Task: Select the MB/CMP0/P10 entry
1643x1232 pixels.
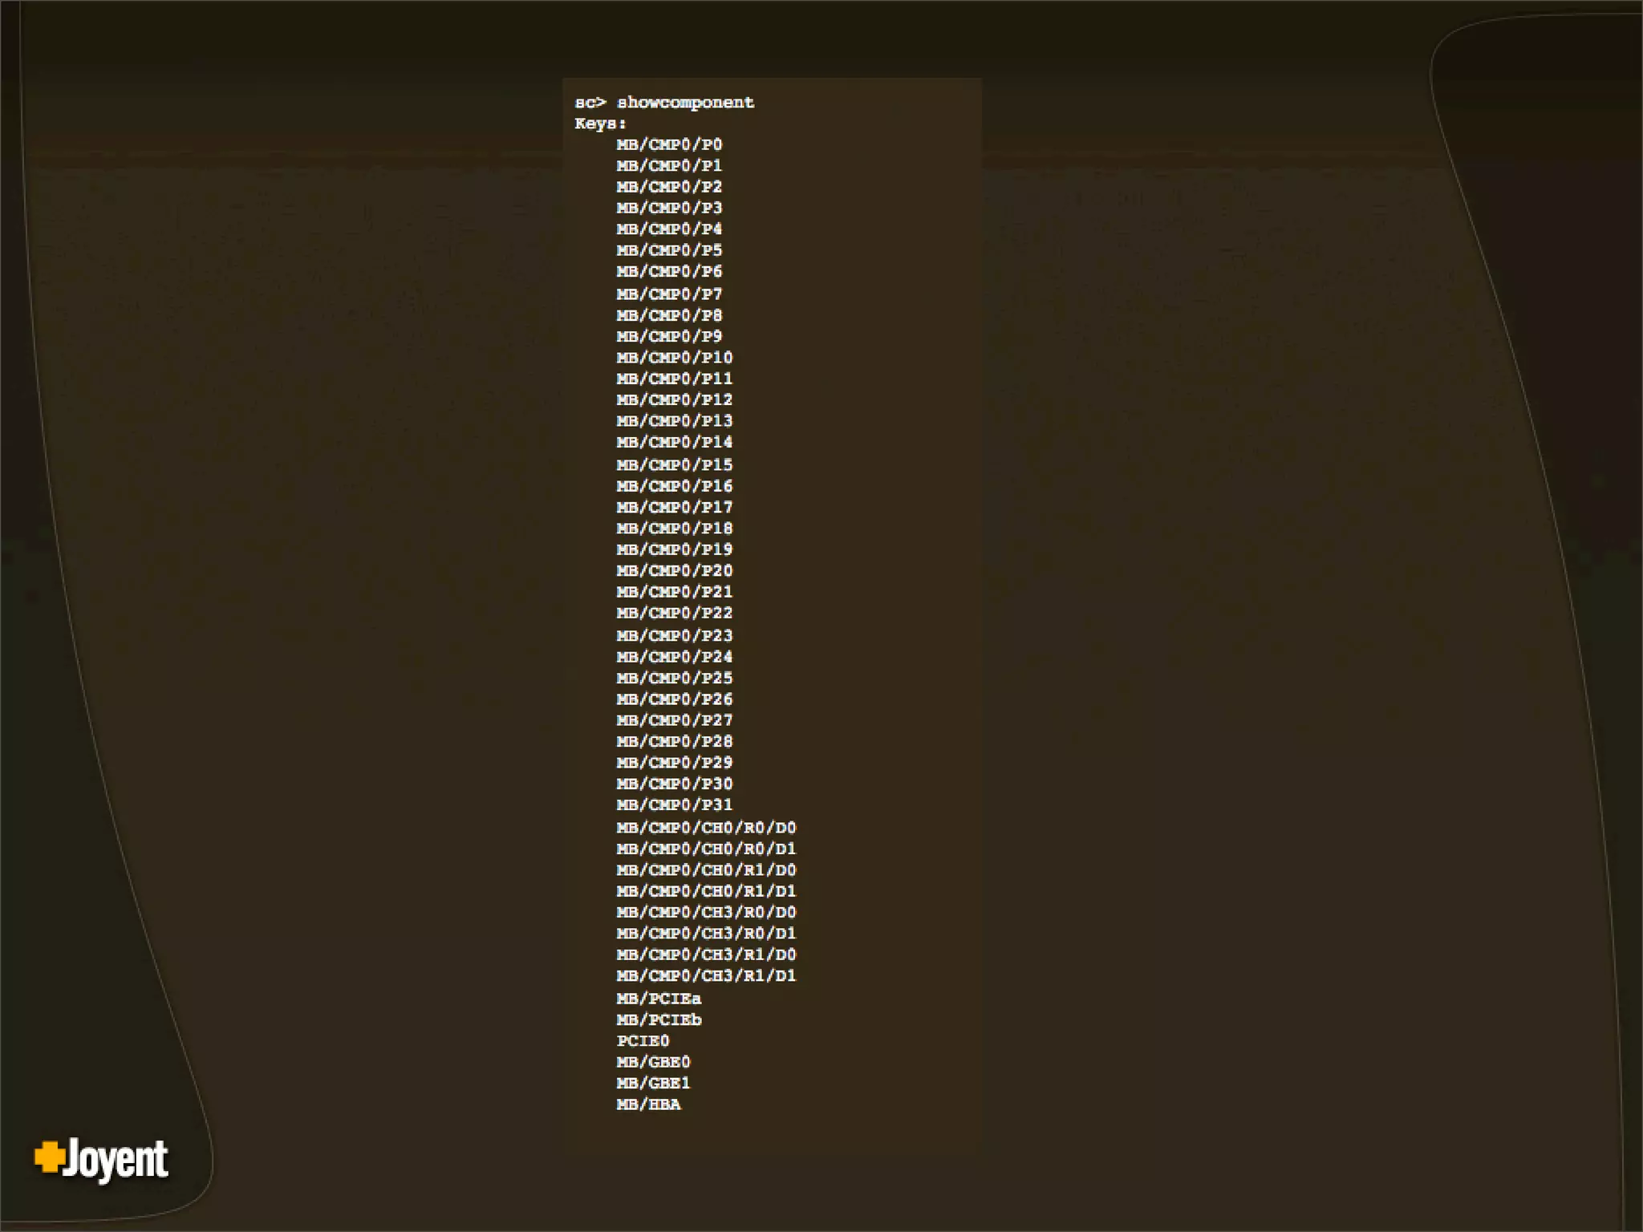Action: point(675,357)
